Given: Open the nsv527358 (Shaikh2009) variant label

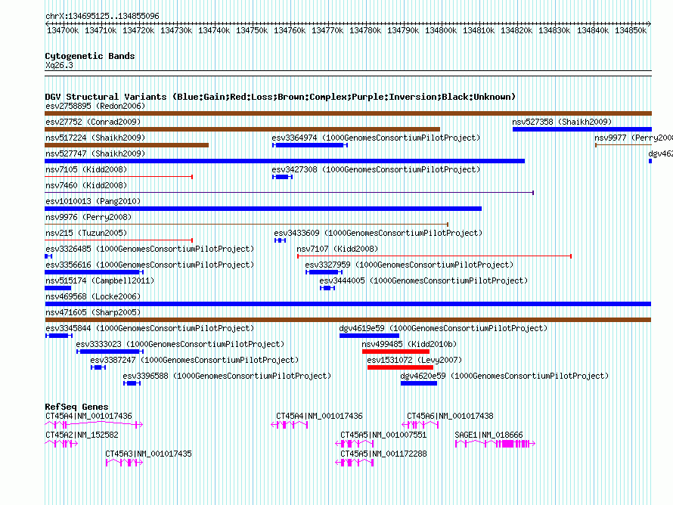Looking at the screenshot, I should (562, 122).
